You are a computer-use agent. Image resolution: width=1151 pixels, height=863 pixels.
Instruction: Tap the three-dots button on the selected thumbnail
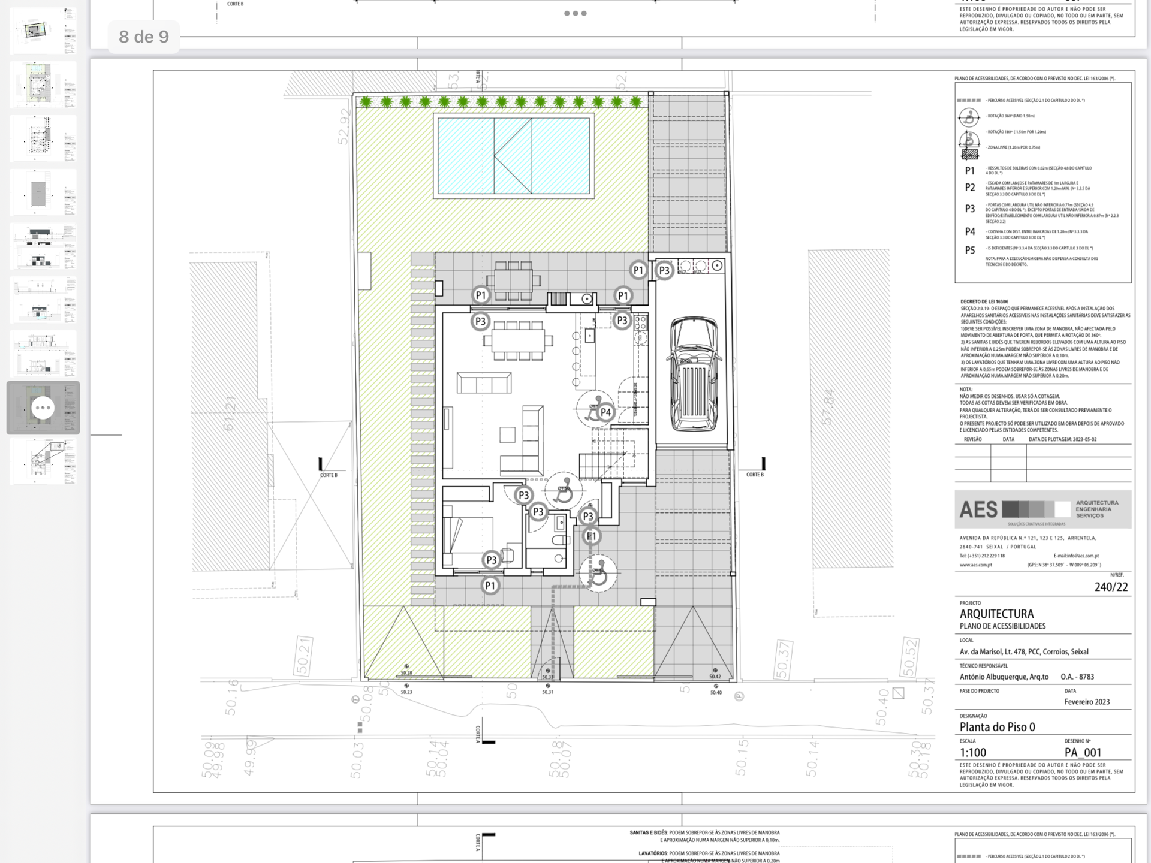[43, 408]
